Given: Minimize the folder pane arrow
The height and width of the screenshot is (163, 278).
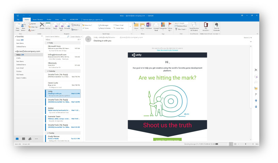Looking at the screenshot, I should click(x=42, y=36).
